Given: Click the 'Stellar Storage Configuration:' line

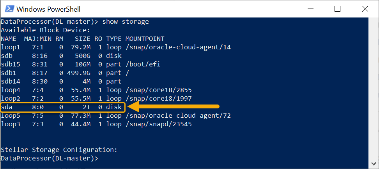Looking at the screenshot, I should (59, 150).
